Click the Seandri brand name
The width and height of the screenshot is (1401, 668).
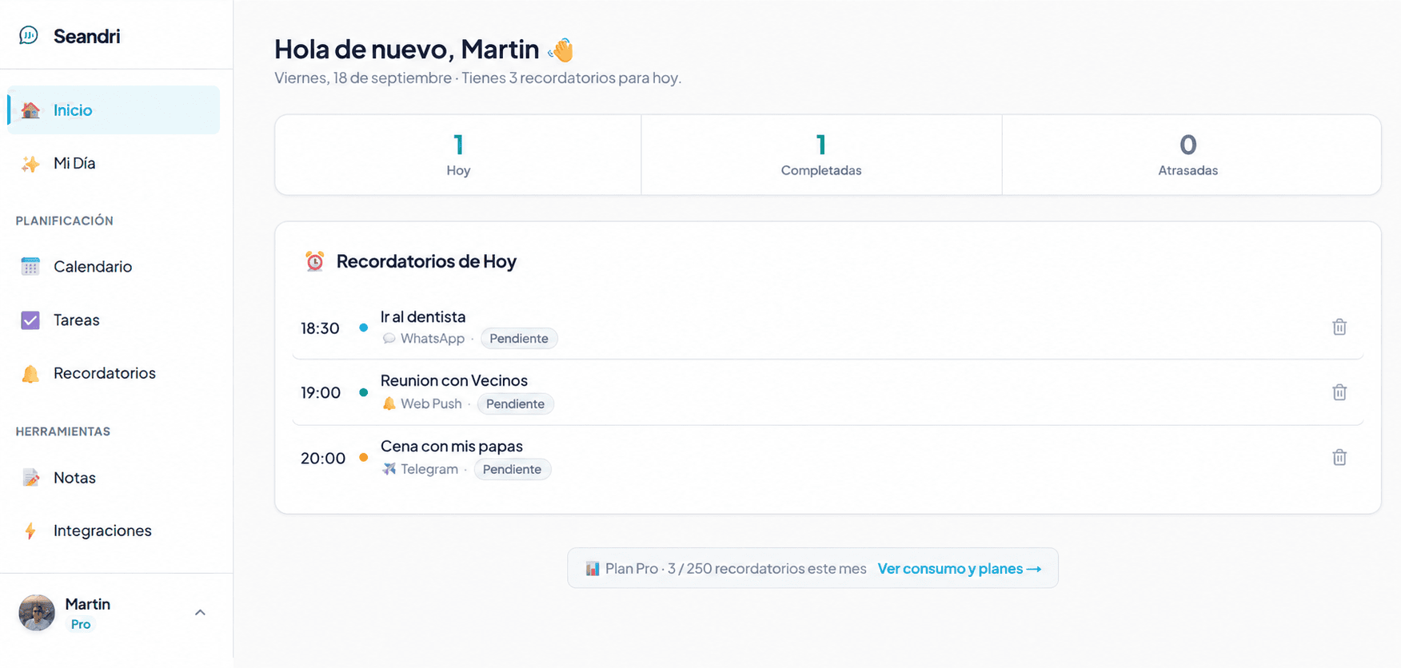click(87, 36)
